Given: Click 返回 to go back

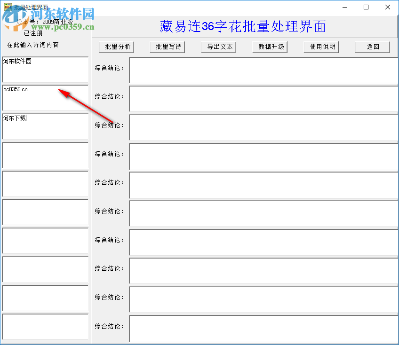Looking at the screenshot, I should click(x=372, y=47).
